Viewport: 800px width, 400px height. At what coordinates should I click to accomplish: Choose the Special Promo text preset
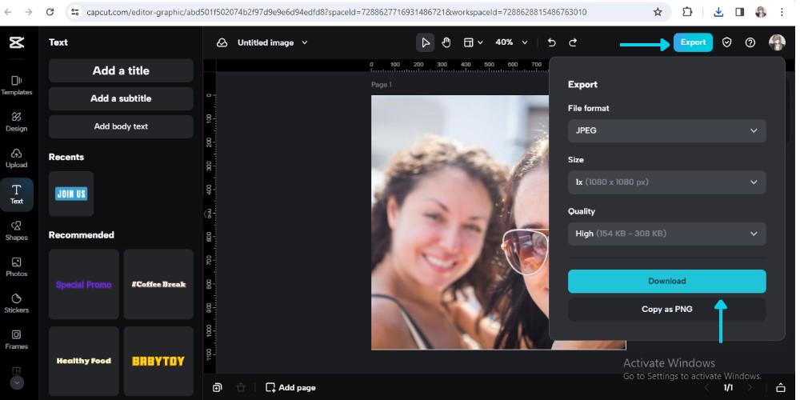click(84, 284)
